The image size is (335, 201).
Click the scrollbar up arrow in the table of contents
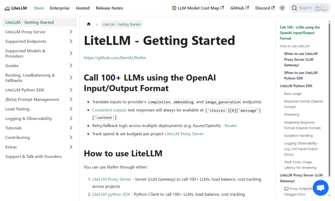(329, 21)
